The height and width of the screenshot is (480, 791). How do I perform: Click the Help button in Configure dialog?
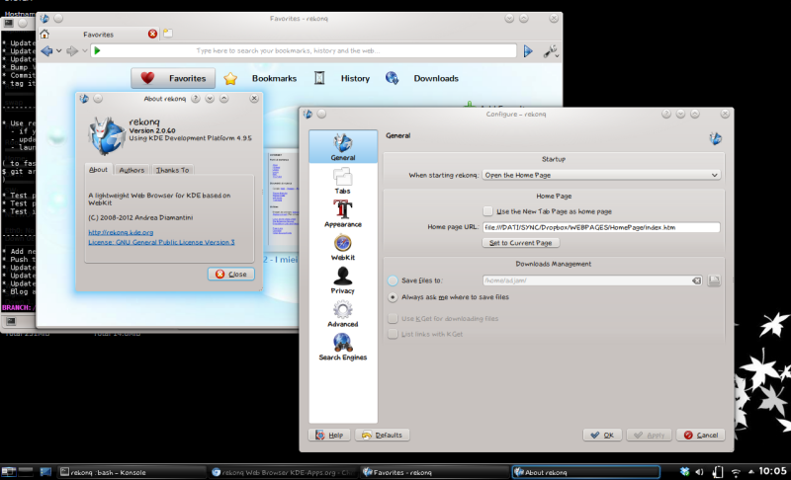[329, 436]
